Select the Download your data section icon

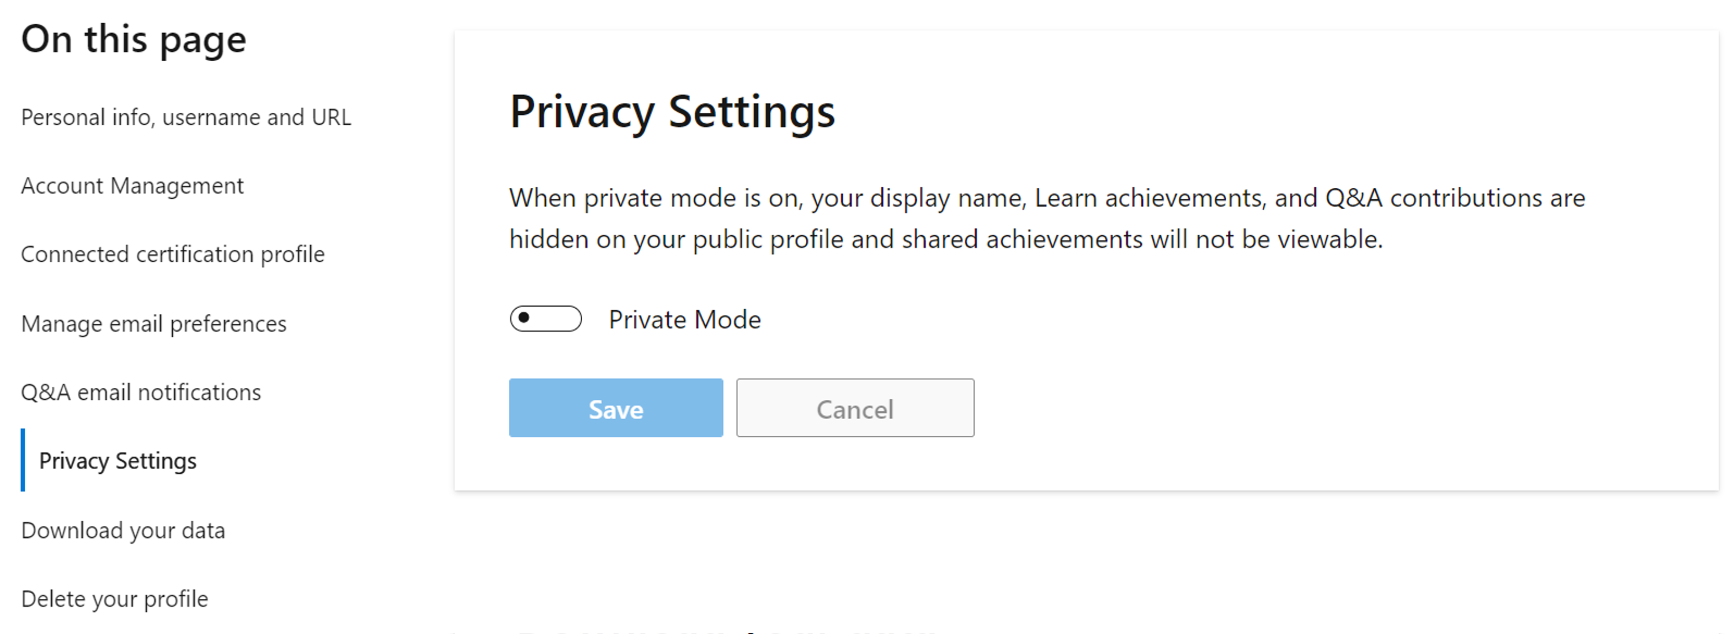coord(124,529)
